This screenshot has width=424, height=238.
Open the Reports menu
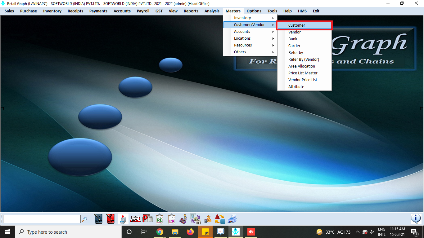pos(191,11)
